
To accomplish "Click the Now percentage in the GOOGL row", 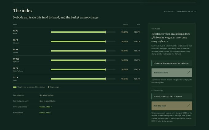I will point(137,60).
